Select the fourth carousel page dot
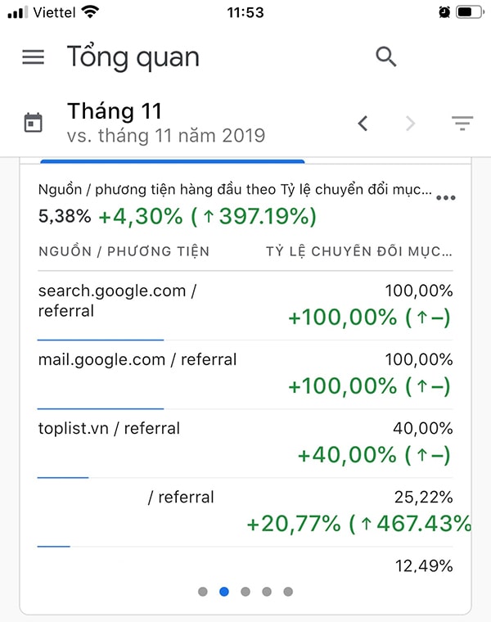Screen dimensions: 491x622 point(267,591)
